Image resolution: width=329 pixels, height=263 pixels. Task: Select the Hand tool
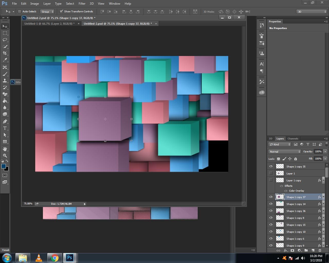click(x=5, y=149)
